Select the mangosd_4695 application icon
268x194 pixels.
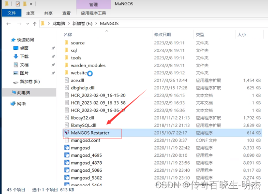67,155
